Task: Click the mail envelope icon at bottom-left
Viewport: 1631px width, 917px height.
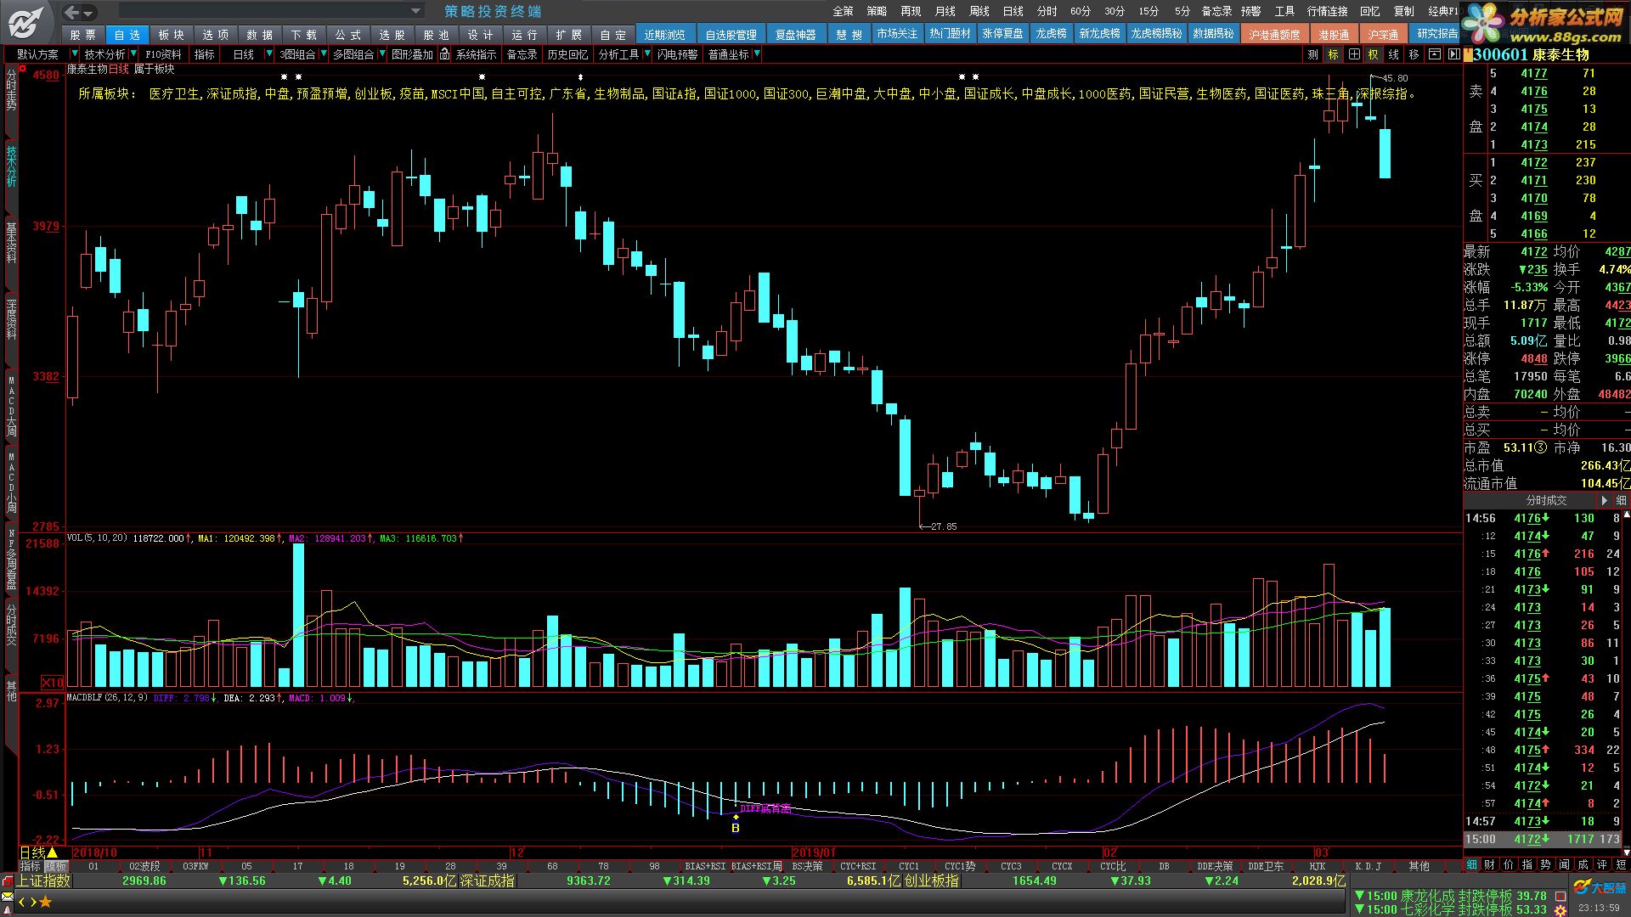Action: pos(7,896)
